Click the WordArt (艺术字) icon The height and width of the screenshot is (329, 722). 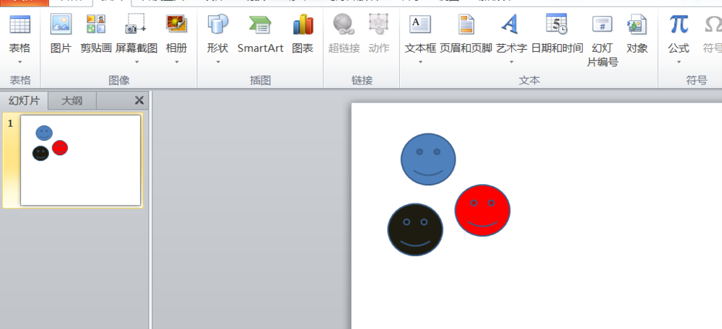510,24
